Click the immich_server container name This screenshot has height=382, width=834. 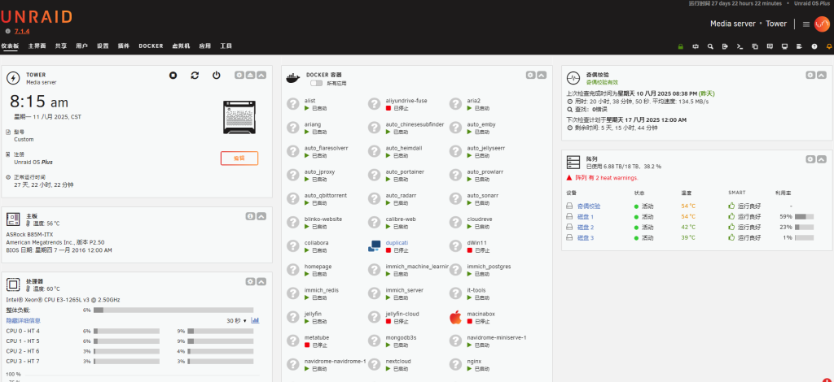405,290
